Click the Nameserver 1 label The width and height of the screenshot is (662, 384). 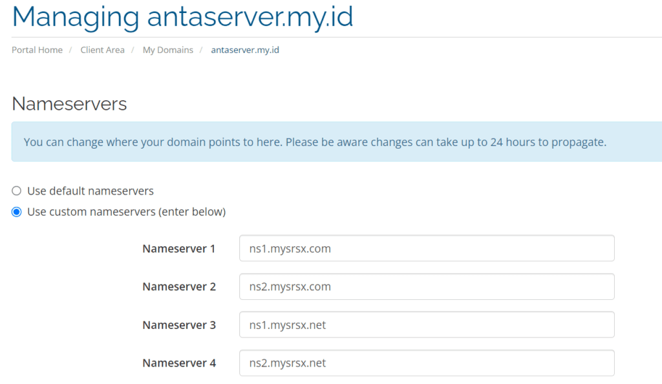coord(179,248)
